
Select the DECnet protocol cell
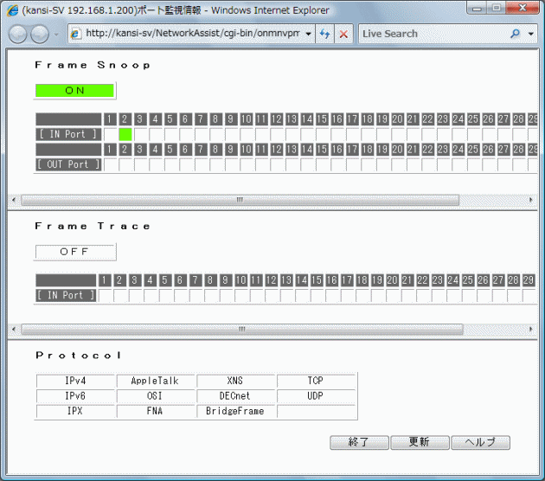click(235, 396)
